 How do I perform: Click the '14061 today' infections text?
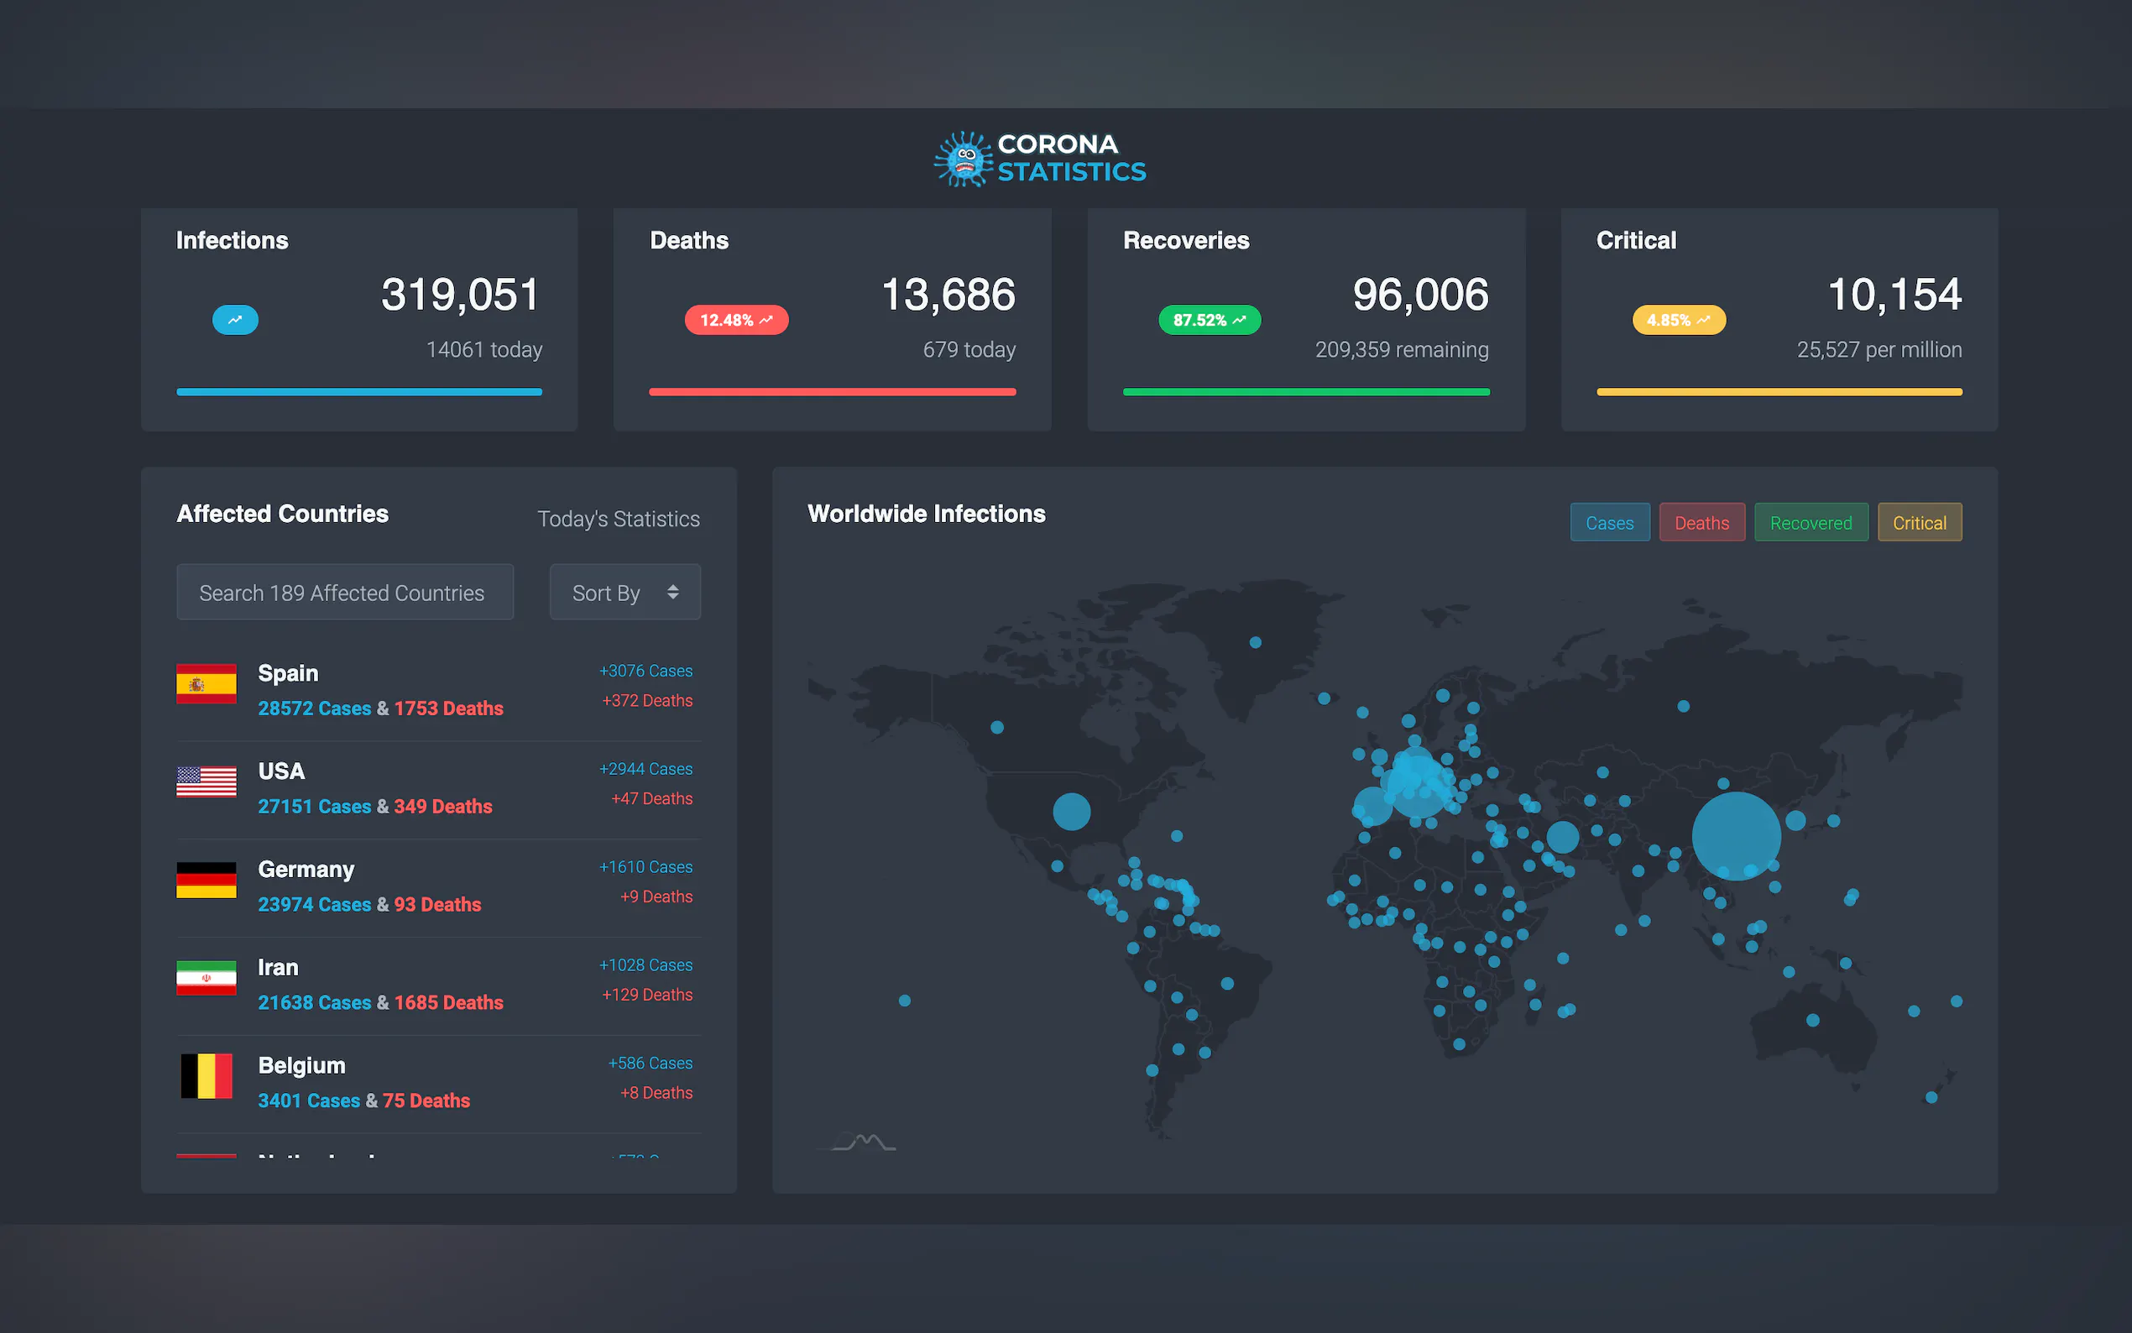[x=483, y=350]
